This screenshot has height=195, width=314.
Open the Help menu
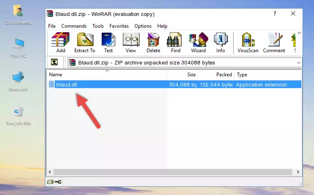coord(162,26)
